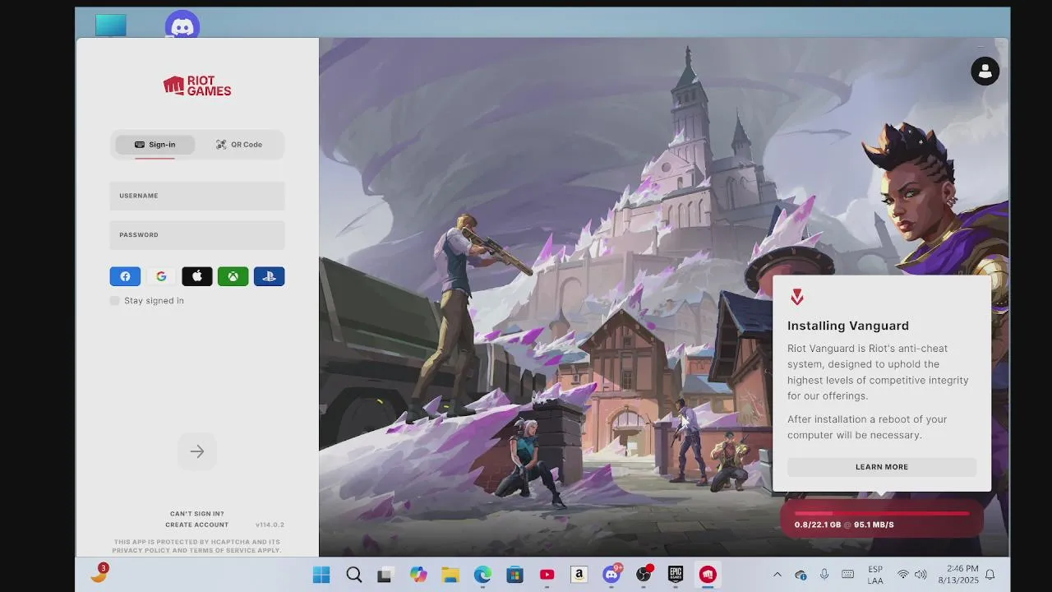Click the OneDrive cloud tray icon
Screen dimensions: 1052x592
click(x=801, y=575)
